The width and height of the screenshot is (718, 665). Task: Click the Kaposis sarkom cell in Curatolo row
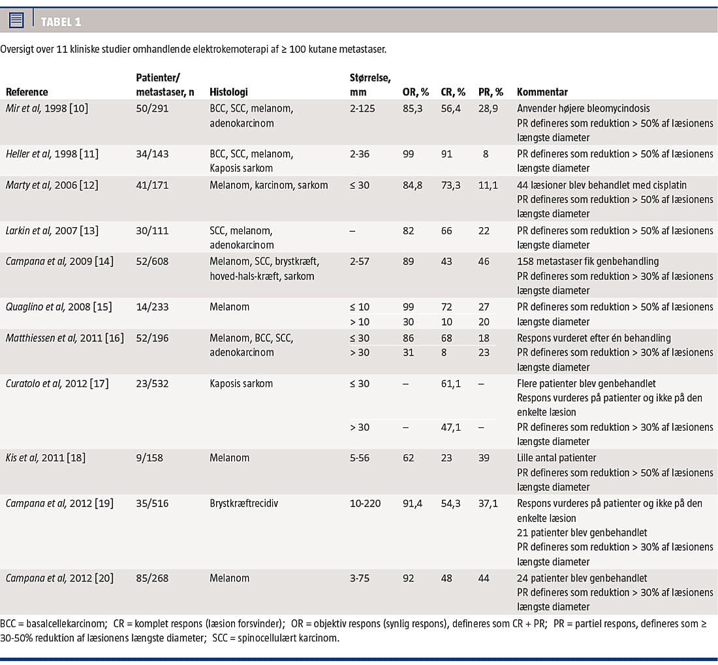tap(241, 384)
